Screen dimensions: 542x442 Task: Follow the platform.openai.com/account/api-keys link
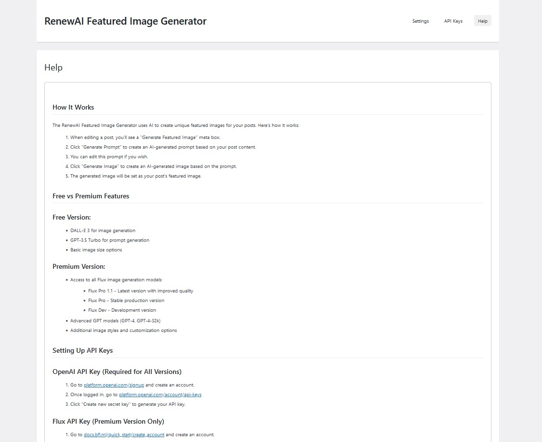[160, 395]
